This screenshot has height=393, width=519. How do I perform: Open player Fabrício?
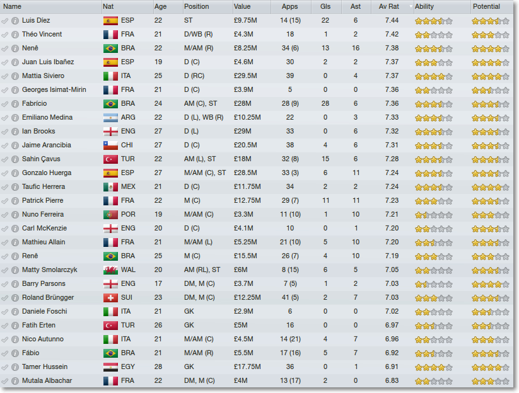tap(34, 104)
